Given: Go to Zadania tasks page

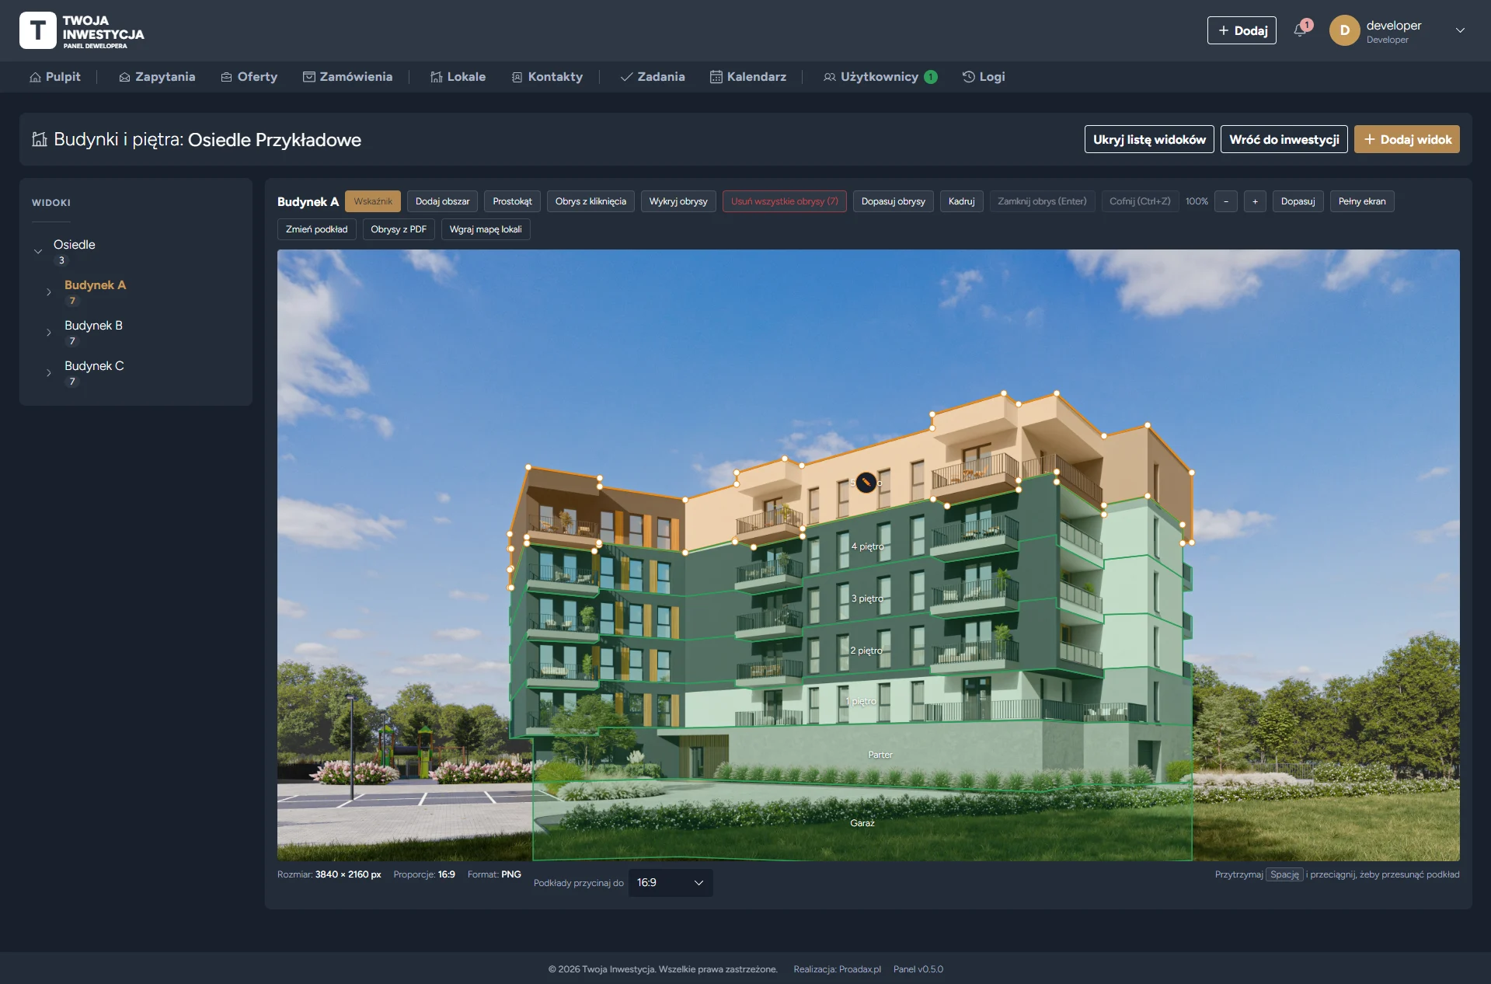Looking at the screenshot, I should [x=653, y=77].
